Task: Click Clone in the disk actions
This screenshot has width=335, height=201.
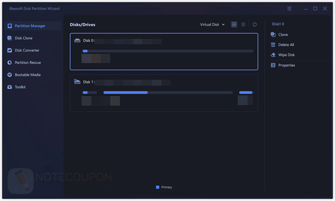Action: [283, 34]
